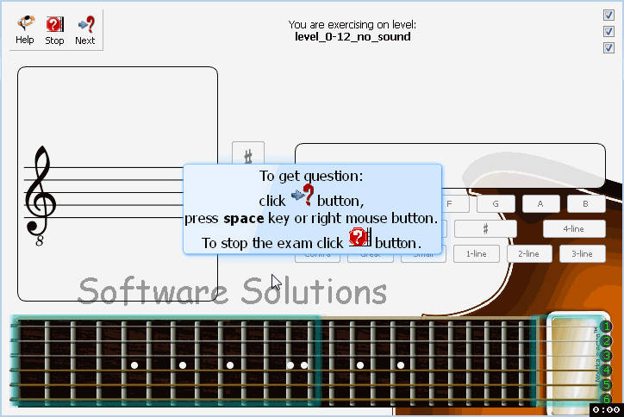Stop the exam with the Stop icon

[54, 29]
